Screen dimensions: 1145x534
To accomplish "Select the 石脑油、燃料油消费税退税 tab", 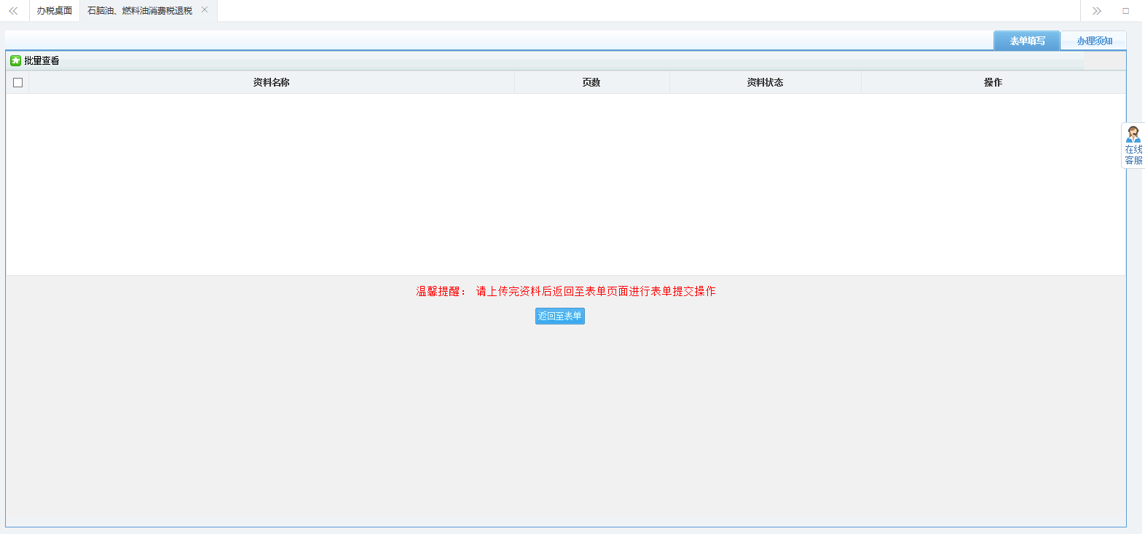I will click(140, 11).
